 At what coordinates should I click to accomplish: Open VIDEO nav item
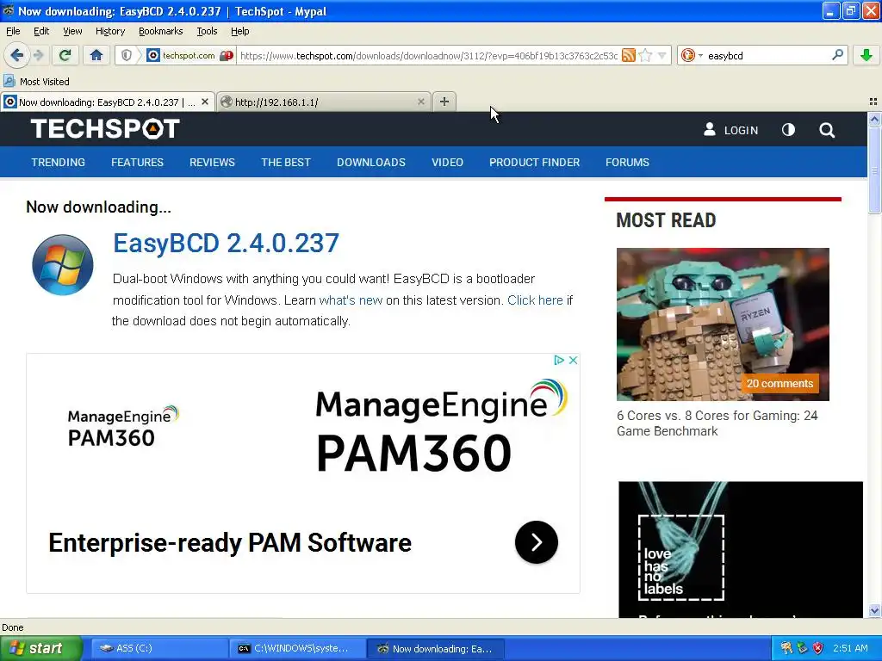click(447, 163)
